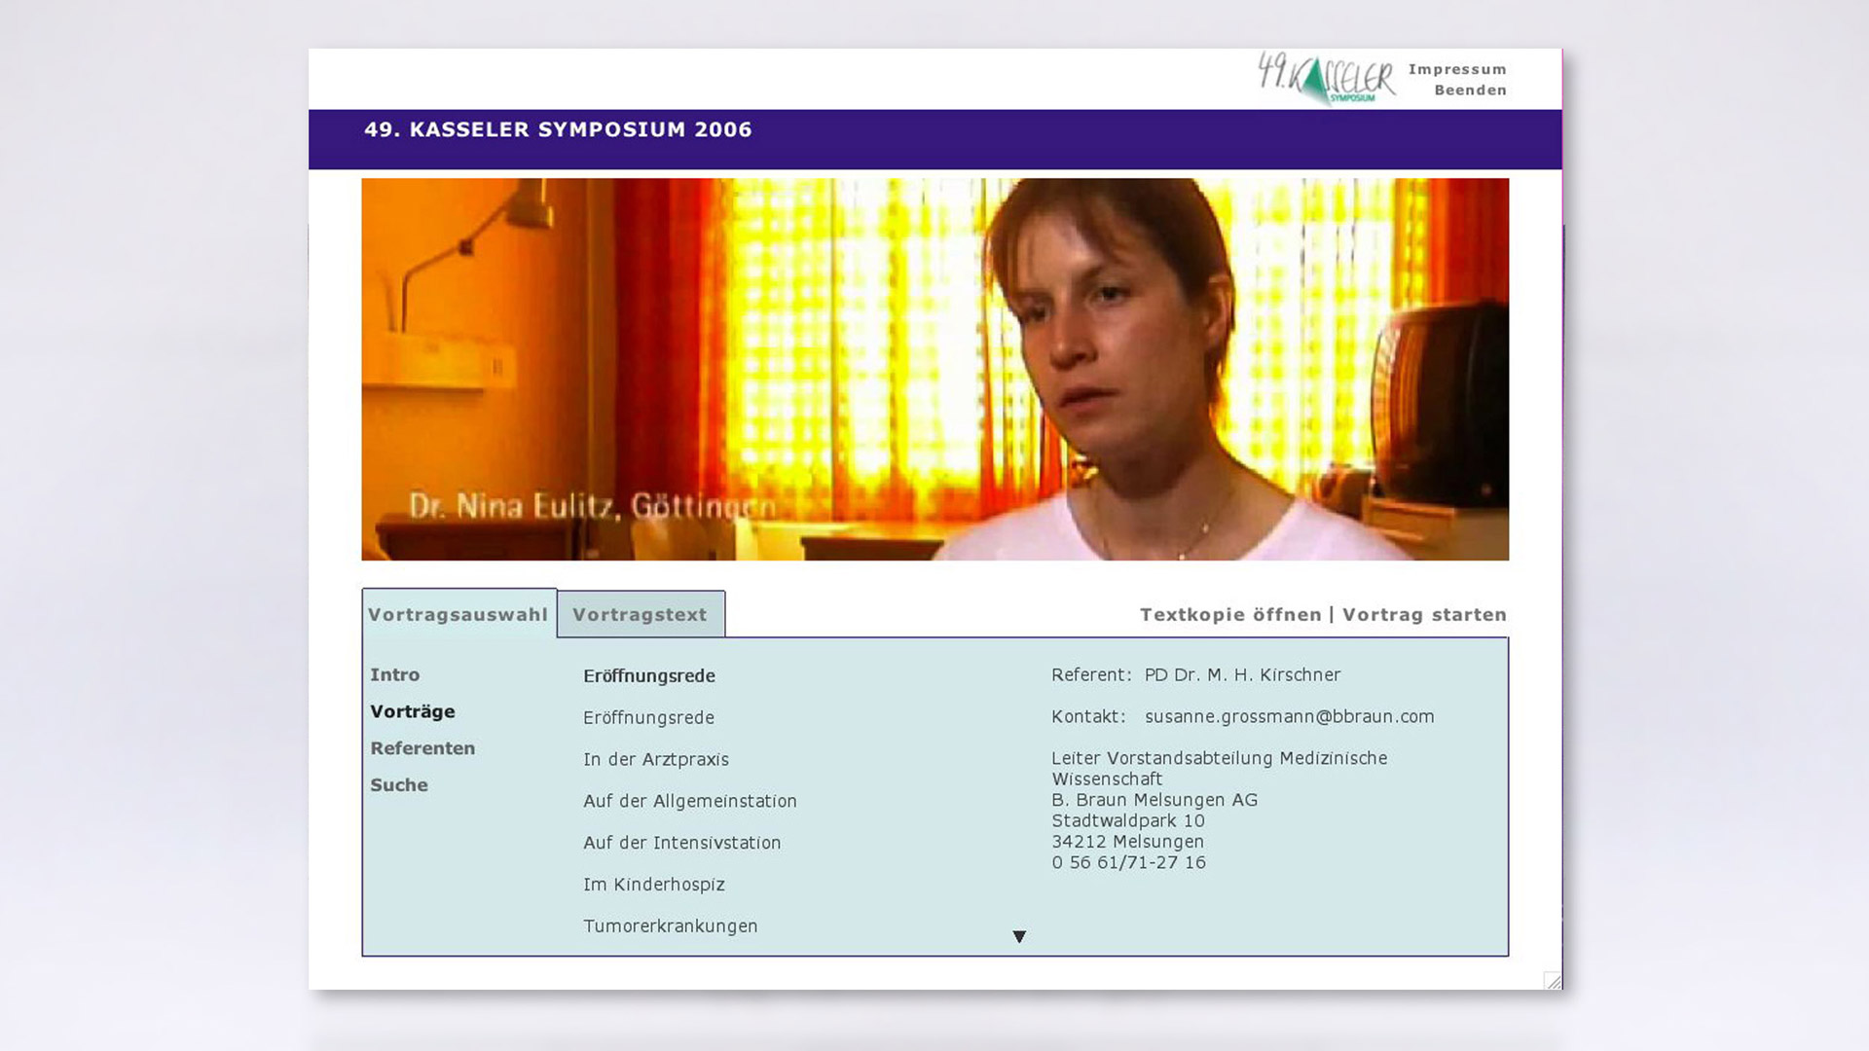Switch to the Vortragsauswahl tab

[458, 615]
